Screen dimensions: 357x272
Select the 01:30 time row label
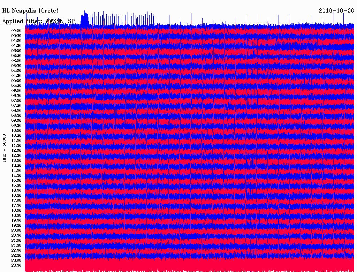click(16, 46)
